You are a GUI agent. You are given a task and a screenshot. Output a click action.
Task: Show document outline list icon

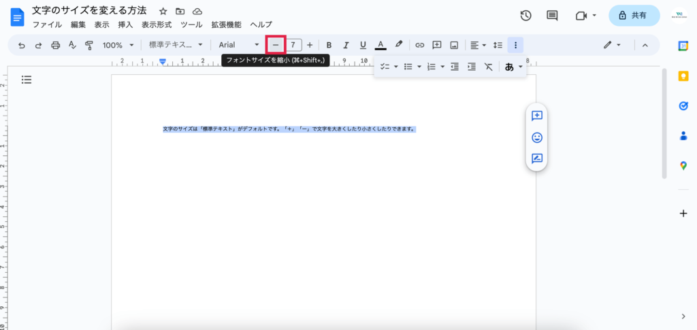(x=27, y=80)
